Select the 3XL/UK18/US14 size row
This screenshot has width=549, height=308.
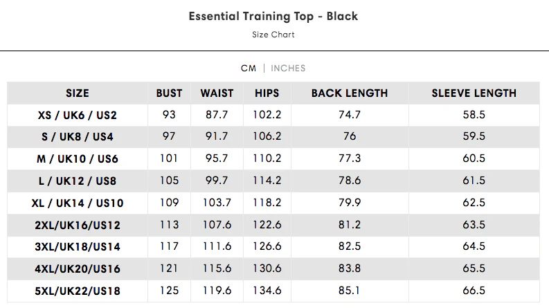(x=78, y=247)
